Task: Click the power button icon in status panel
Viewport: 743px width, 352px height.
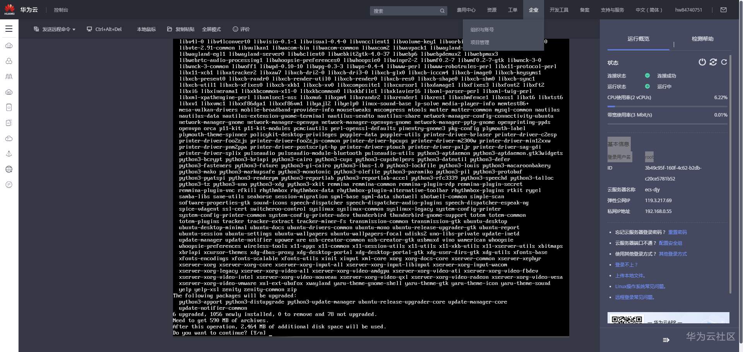Action: click(x=702, y=62)
